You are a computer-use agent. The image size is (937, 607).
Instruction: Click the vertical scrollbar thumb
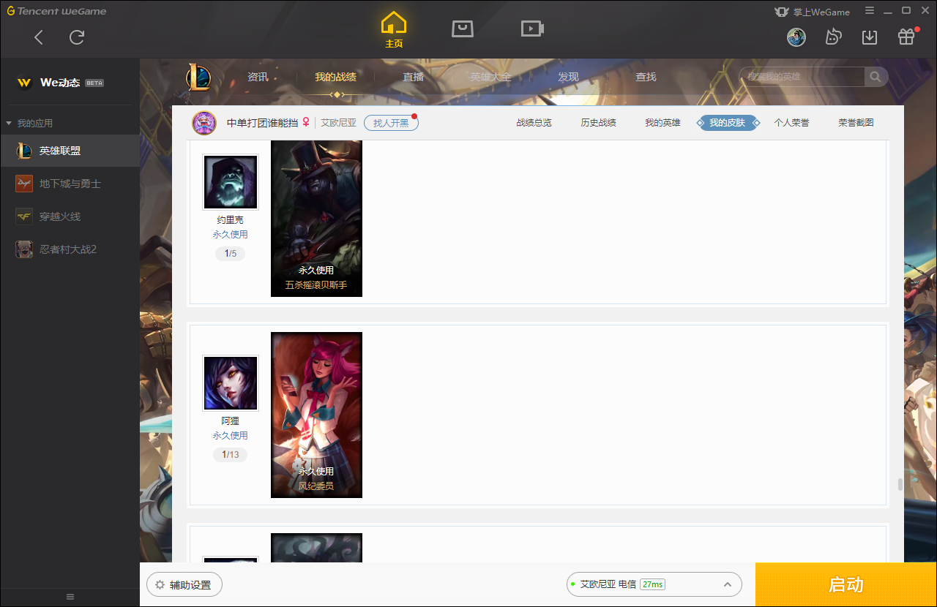(900, 485)
